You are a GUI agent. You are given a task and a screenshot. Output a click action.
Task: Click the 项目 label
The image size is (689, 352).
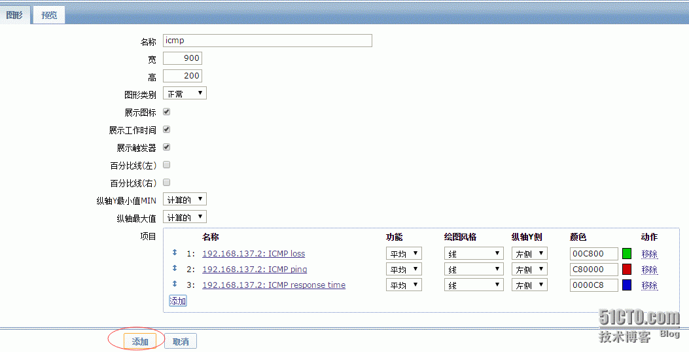point(148,236)
